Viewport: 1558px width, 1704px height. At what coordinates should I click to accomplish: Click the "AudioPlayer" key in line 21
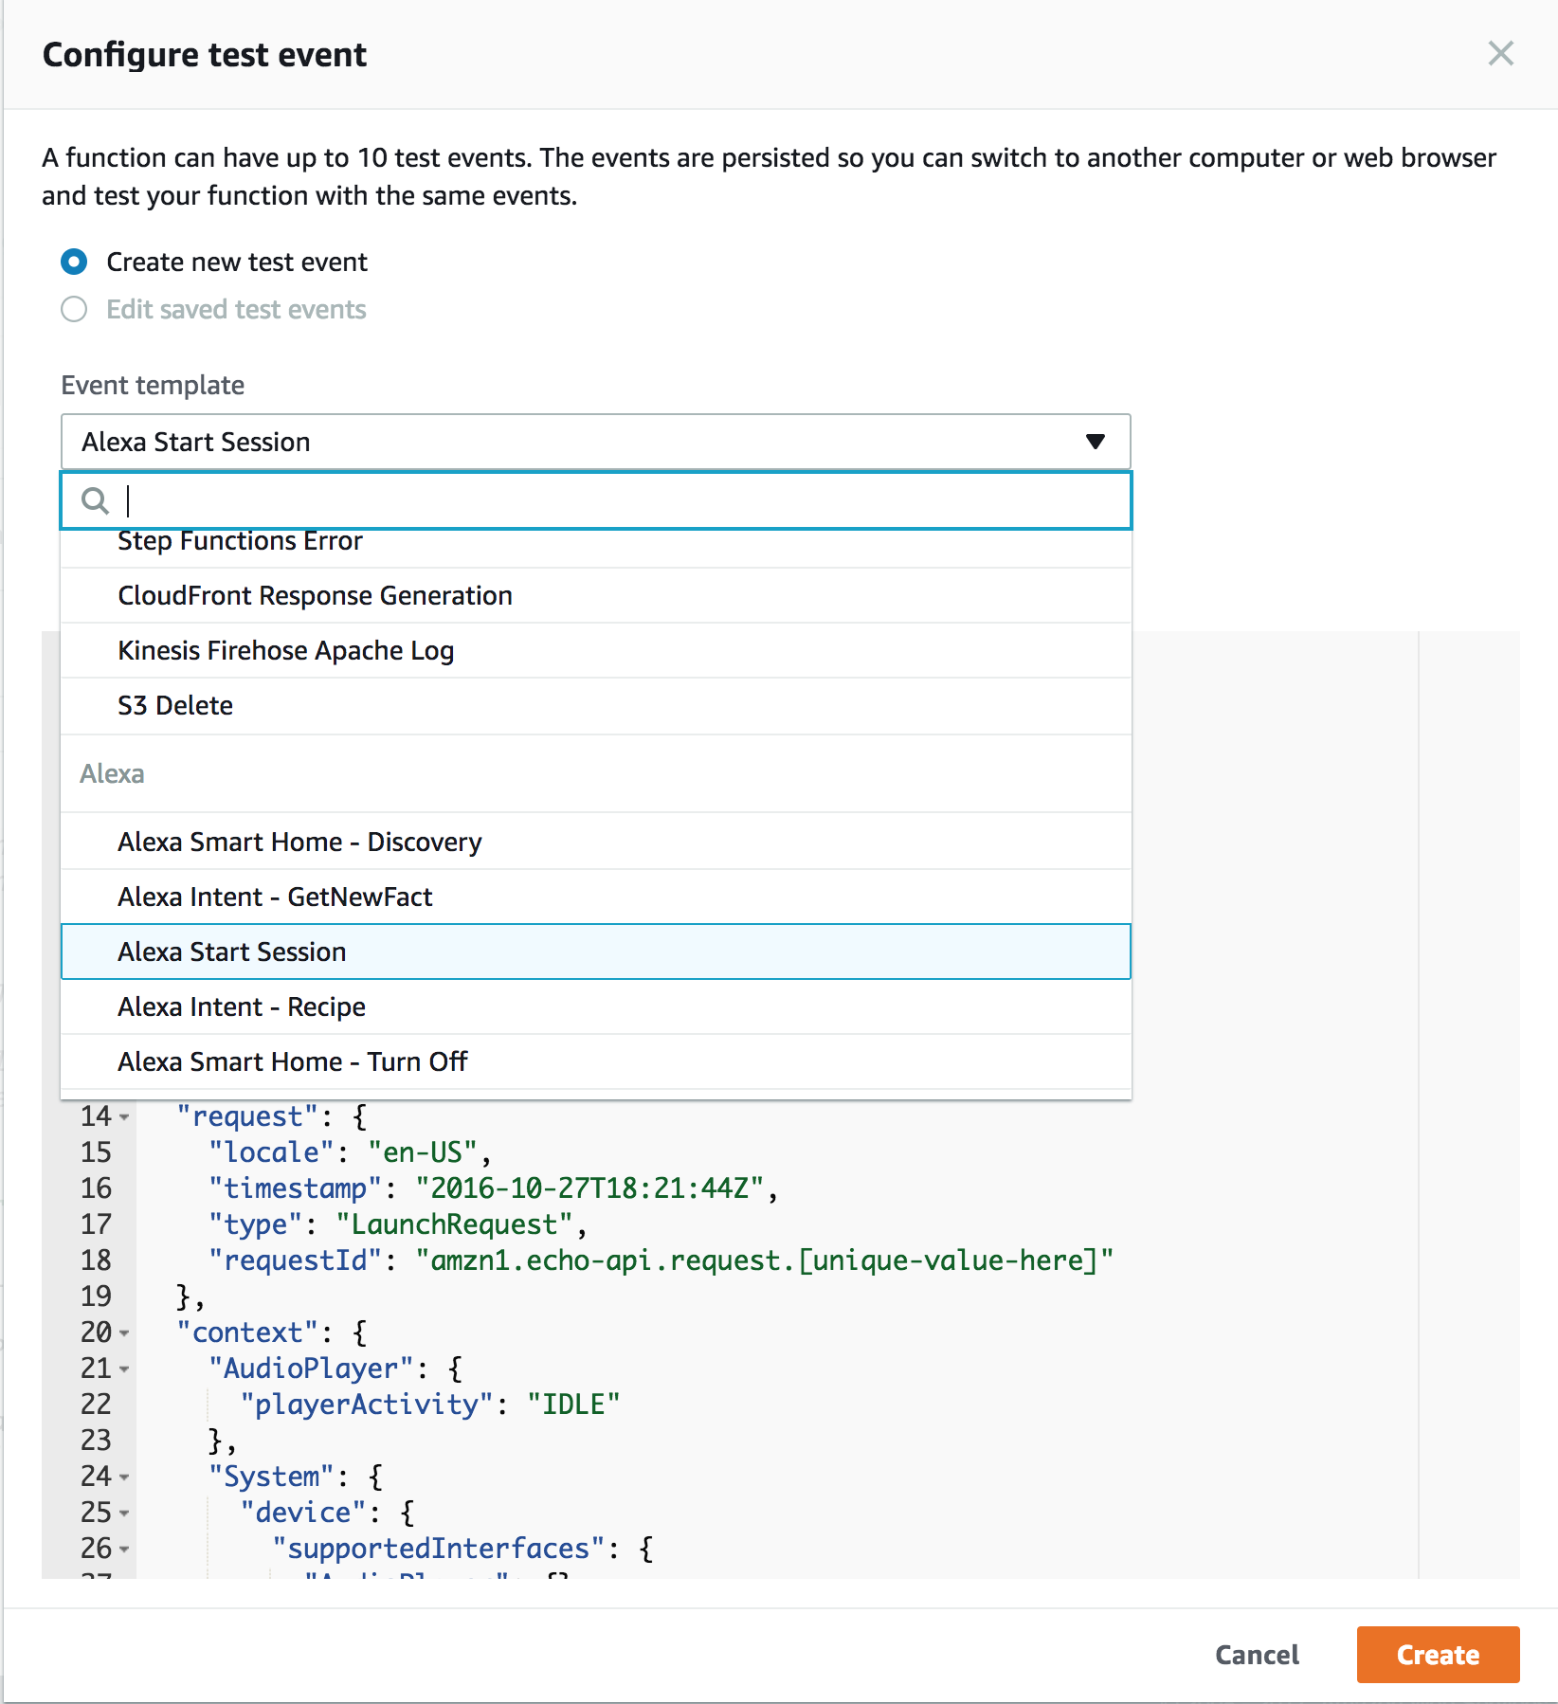311,1368
